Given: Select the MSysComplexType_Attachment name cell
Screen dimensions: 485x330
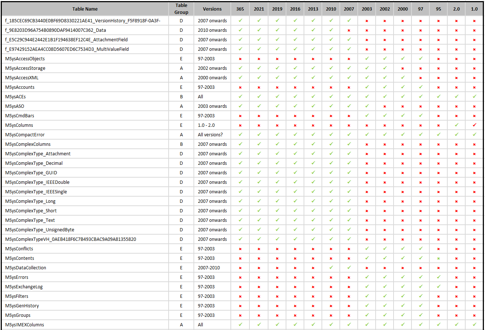Looking at the screenshot, I should (85, 153).
